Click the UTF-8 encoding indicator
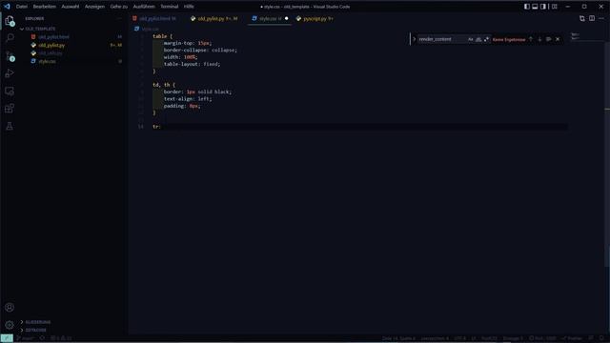Viewport: 610px width, 343px height. click(459, 338)
